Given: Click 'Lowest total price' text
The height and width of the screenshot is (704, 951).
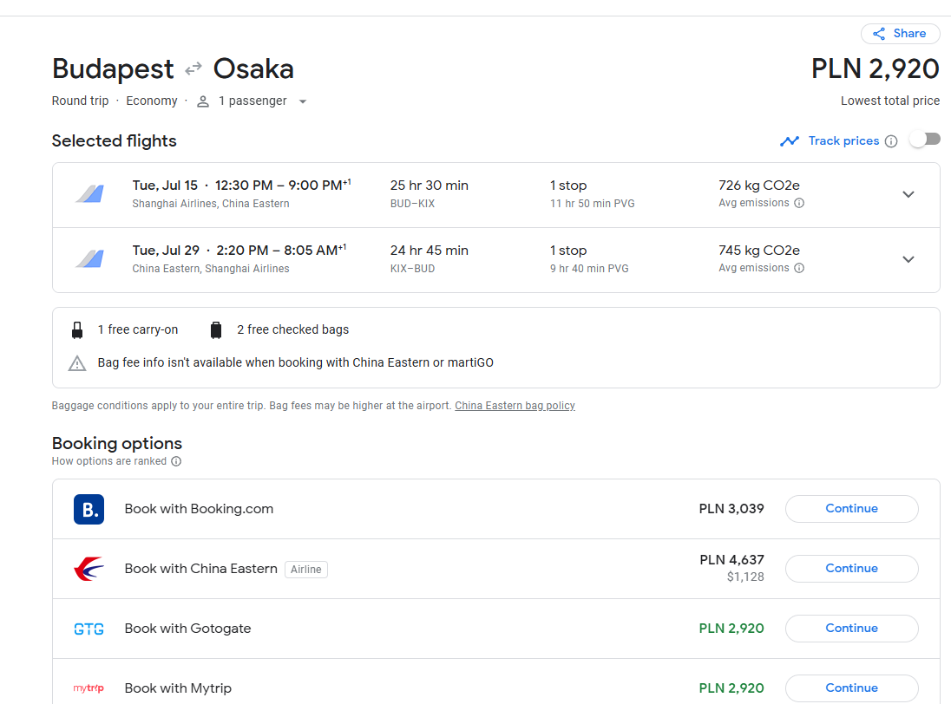Looking at the screenshot, I should [x=890, y=101].
